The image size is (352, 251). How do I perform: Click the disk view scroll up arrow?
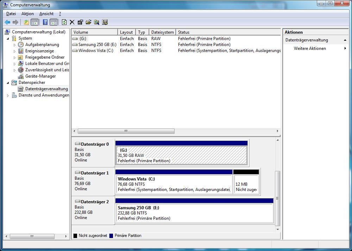278,140
